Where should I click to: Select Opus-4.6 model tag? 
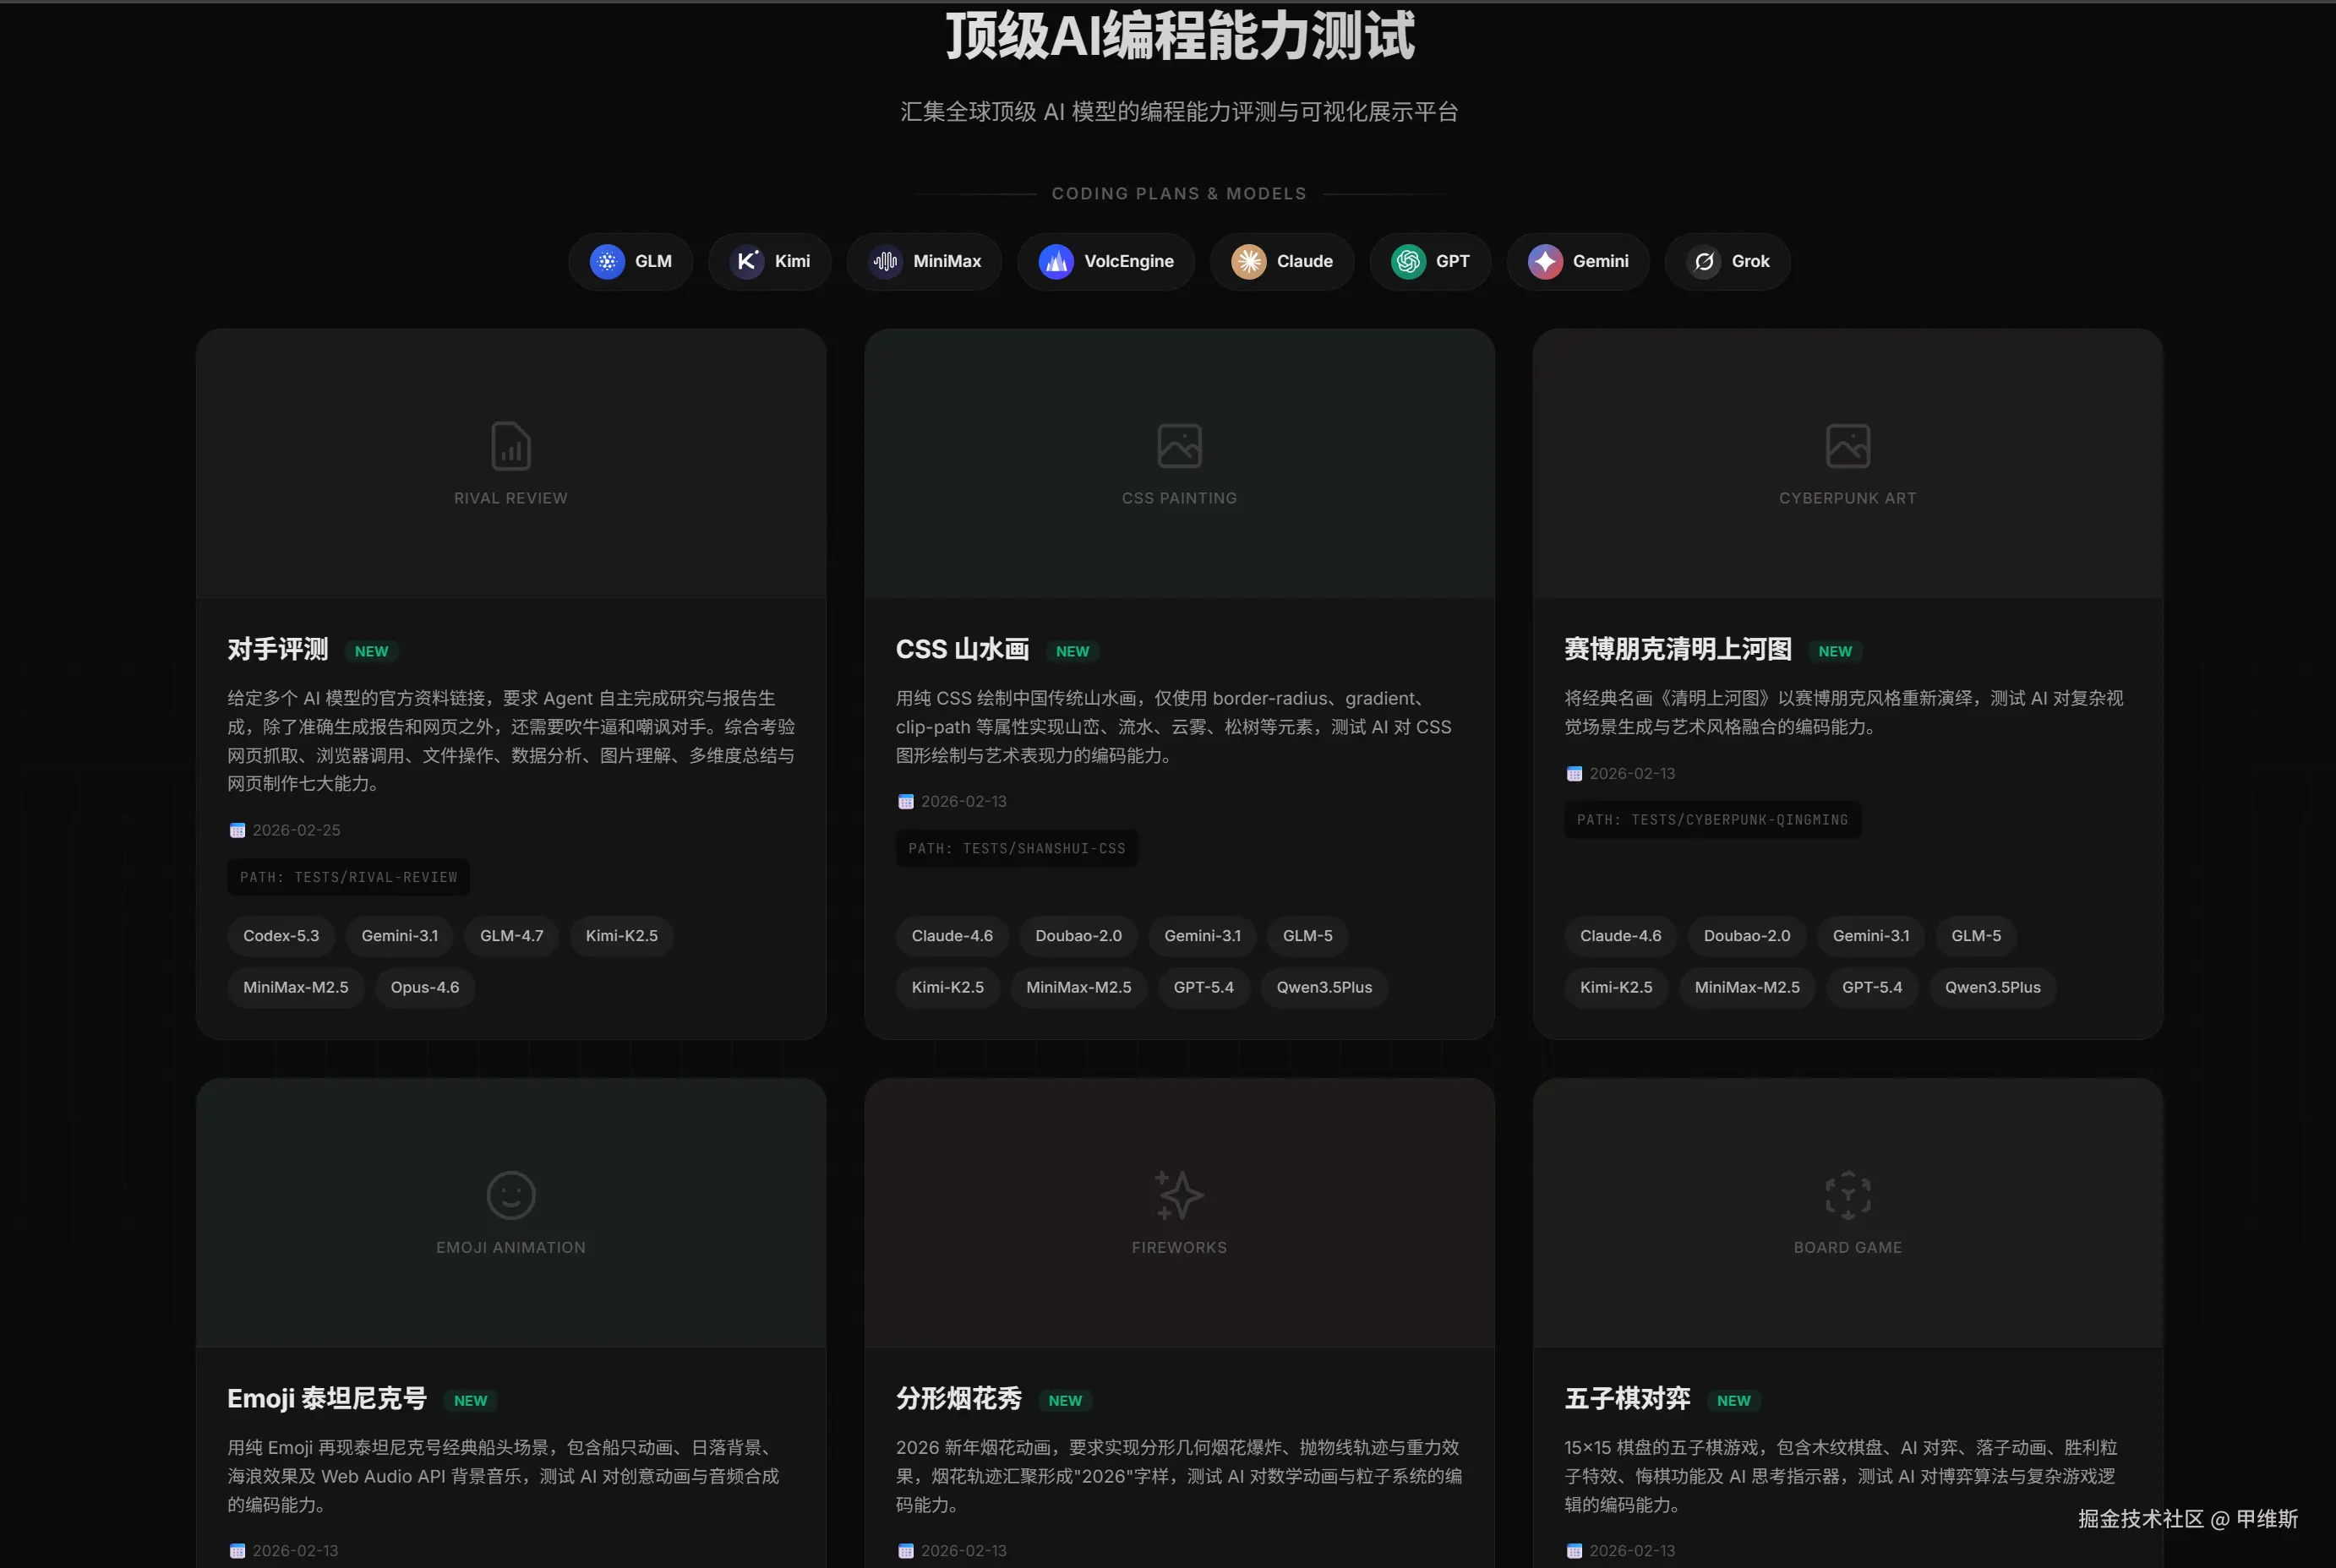(x=424, y=987)
